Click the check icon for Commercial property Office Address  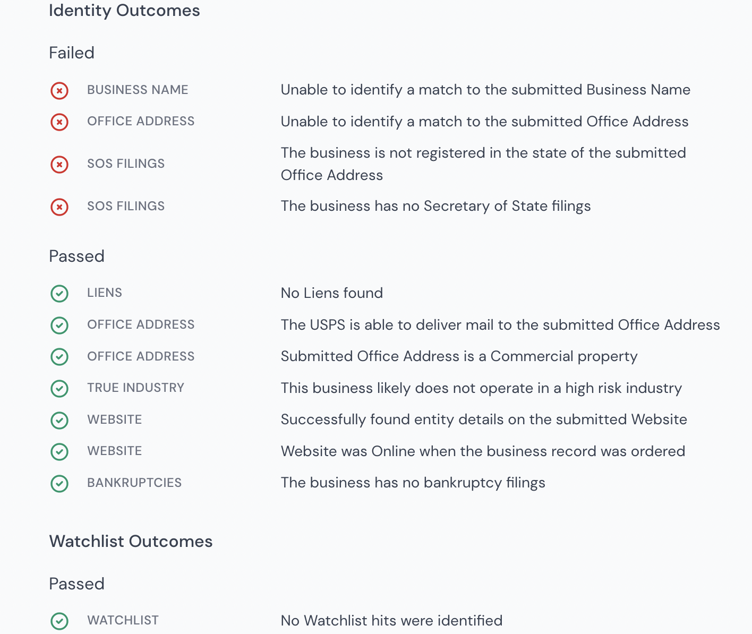tap(59, 357)
